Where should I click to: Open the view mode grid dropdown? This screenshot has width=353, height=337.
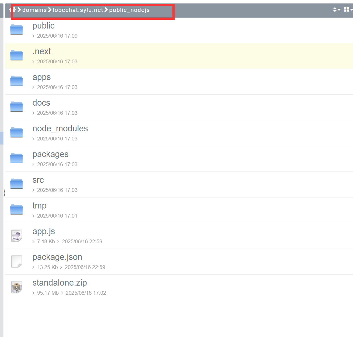click(348, 9)
